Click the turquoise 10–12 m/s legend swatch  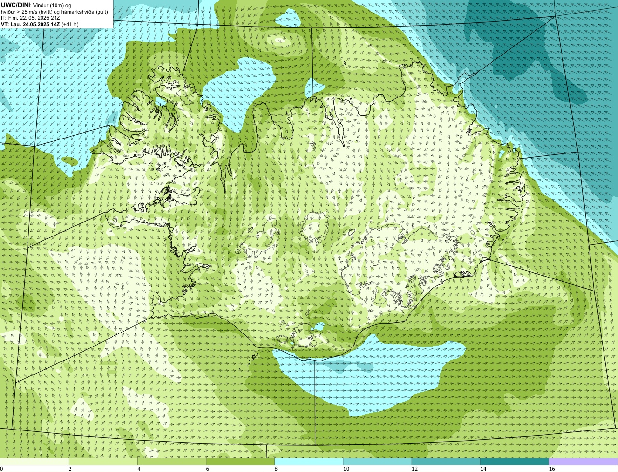378,462
